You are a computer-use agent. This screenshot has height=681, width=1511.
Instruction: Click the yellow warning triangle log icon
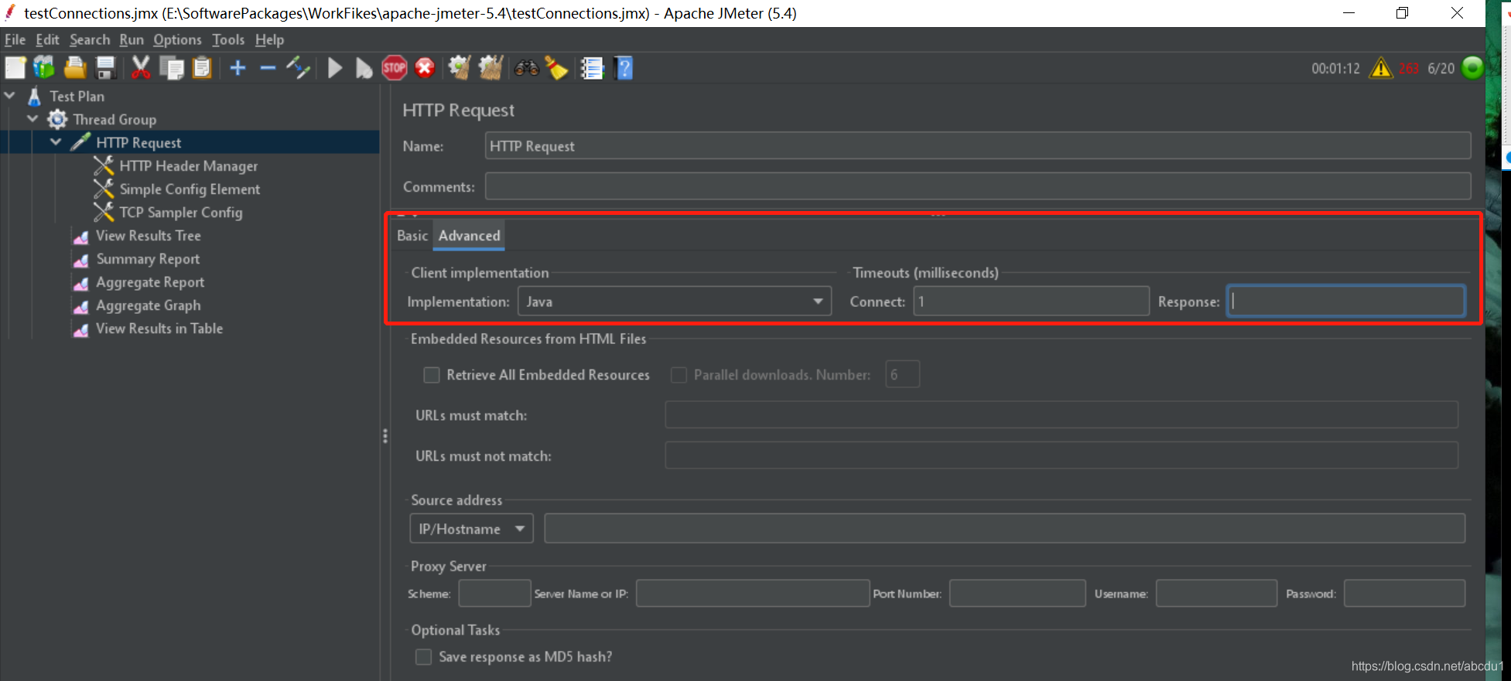point(1381,68)
